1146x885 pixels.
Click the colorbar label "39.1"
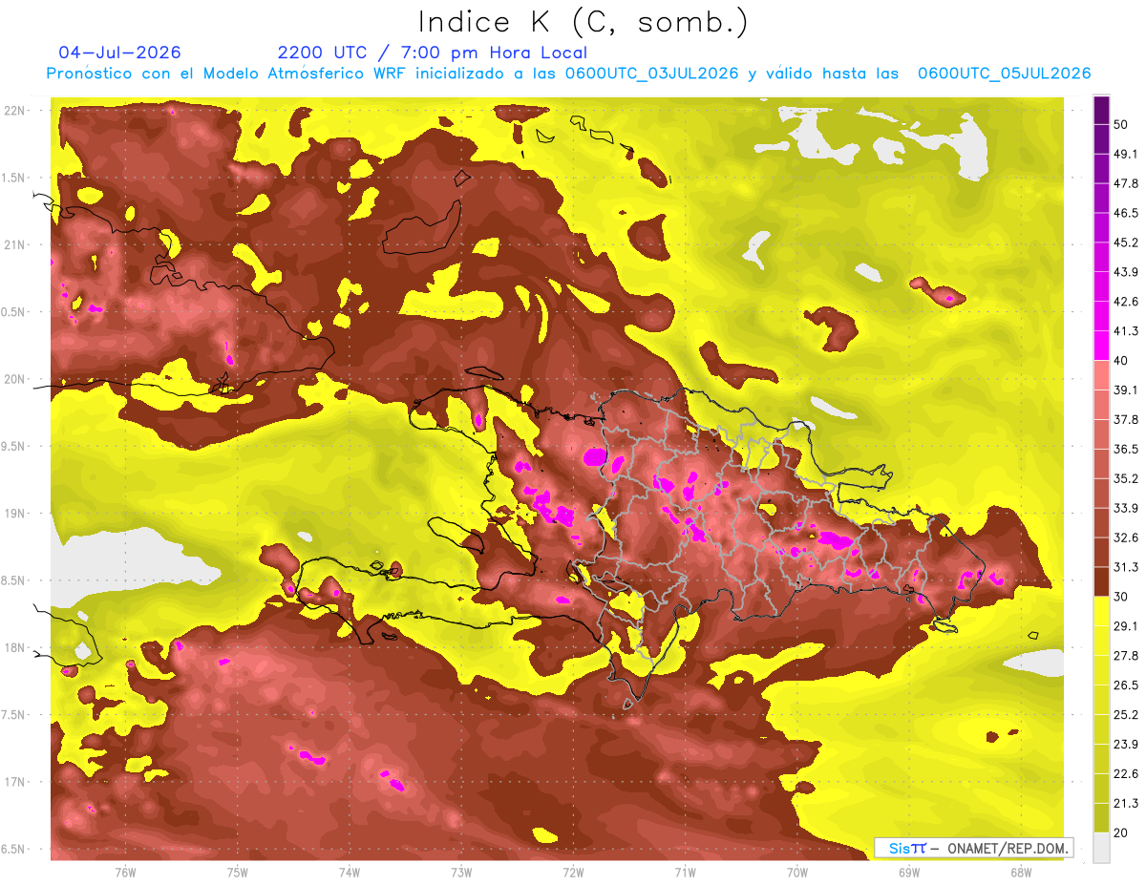(x=1126, y=390)
